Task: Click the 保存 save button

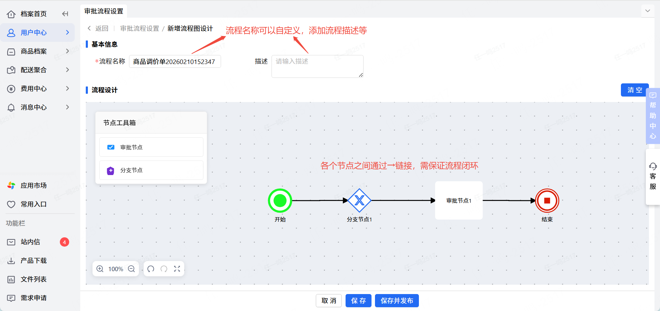Action: (x=358, y=301)
